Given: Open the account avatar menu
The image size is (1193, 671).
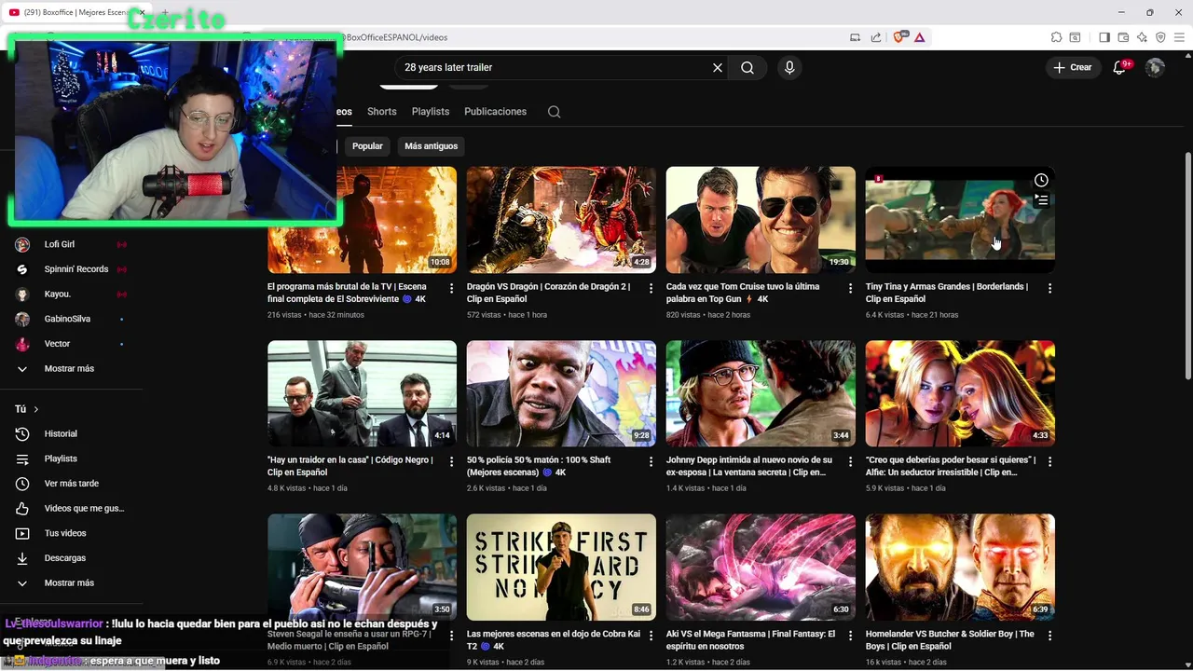Looking at the screenshot, I should tap(1156, 67).
